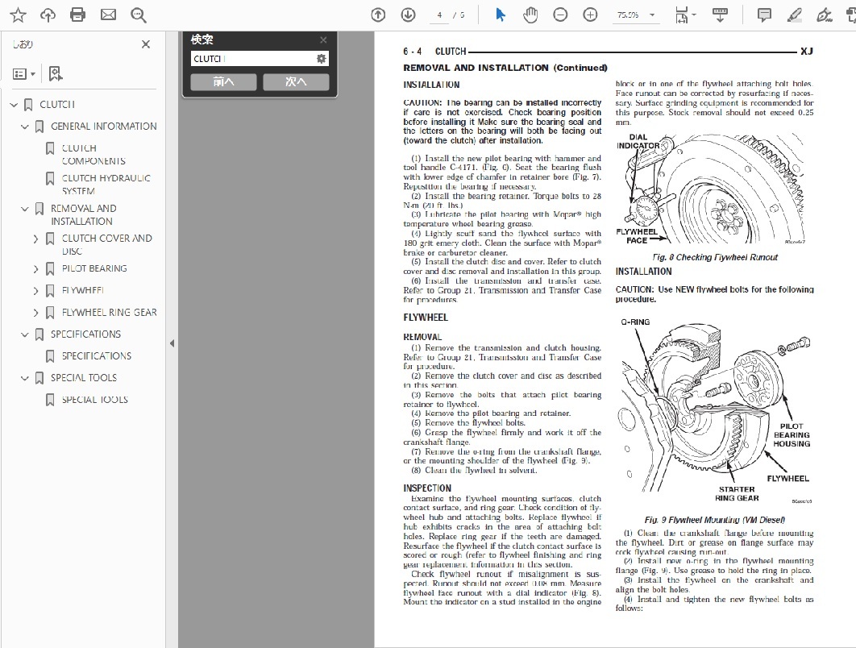Collapse GENERAL INFORMATION bookmark

click(24, 127)
